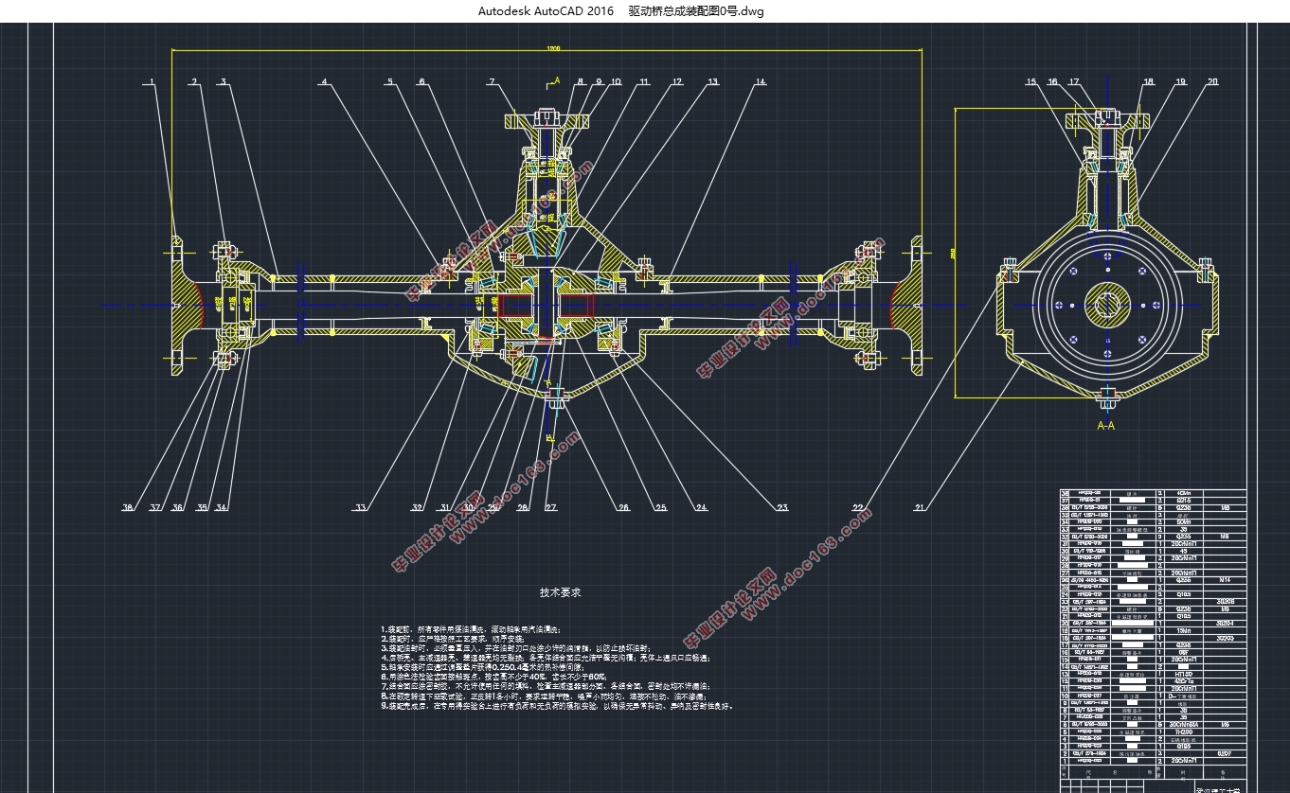Click '40Mn' material cell in top table row

pos(1184,493)
